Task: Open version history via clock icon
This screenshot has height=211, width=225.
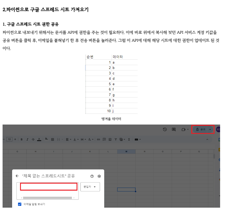Action: click(x=165, y=130)
